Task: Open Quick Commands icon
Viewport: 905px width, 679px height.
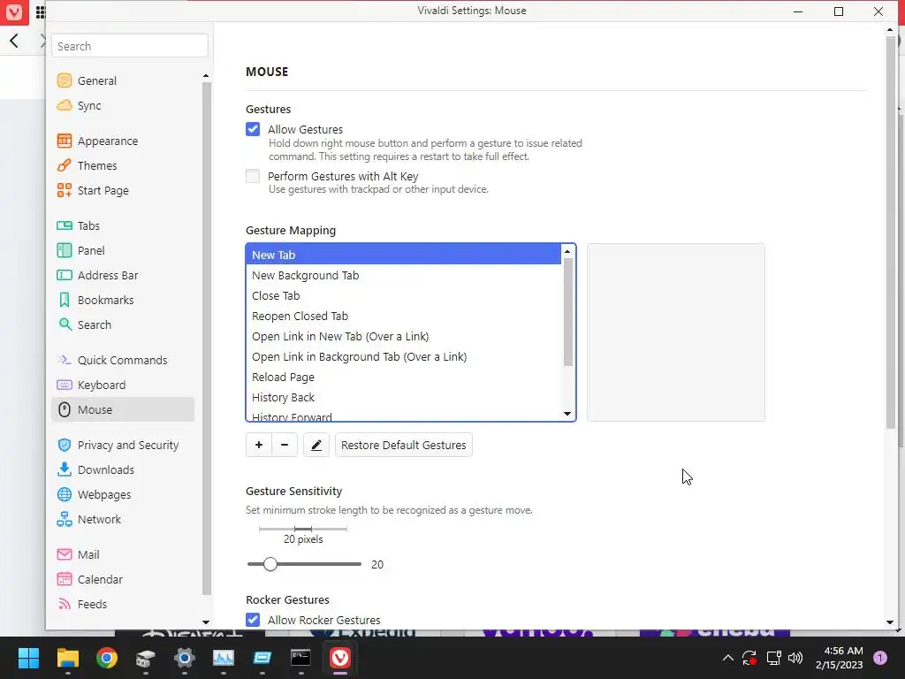Action: pyautogui.click(x=64, y=361)
